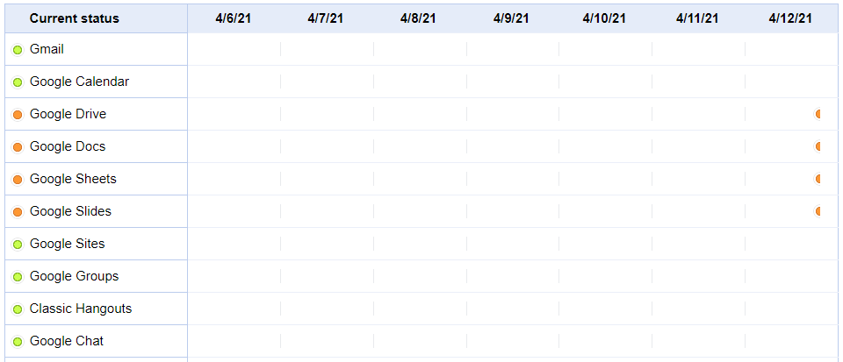Click the 4/6/21 date column header

234,18
